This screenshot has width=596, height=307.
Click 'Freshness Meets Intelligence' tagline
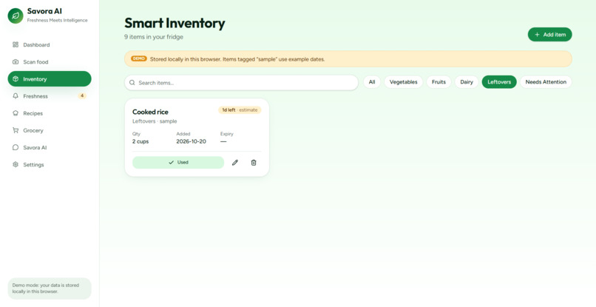[58, 20]
